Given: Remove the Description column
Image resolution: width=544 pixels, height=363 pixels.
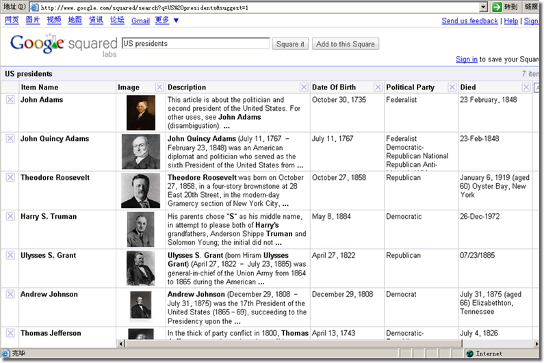Looking at the screenshot, I should pyautogui.click(x=304, y=88).
